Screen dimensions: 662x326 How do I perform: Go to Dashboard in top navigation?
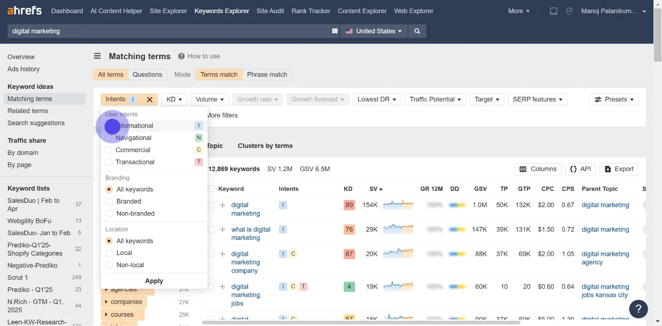click(x=67, y=11)
